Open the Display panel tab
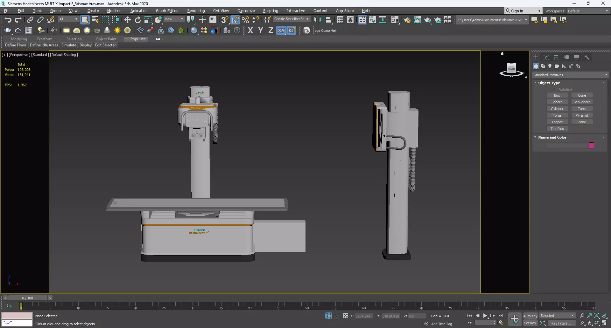611x328 pixels. click(x=577, y=57)
